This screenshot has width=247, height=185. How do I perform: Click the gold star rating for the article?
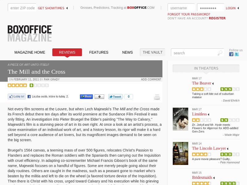tap(17, 85)
